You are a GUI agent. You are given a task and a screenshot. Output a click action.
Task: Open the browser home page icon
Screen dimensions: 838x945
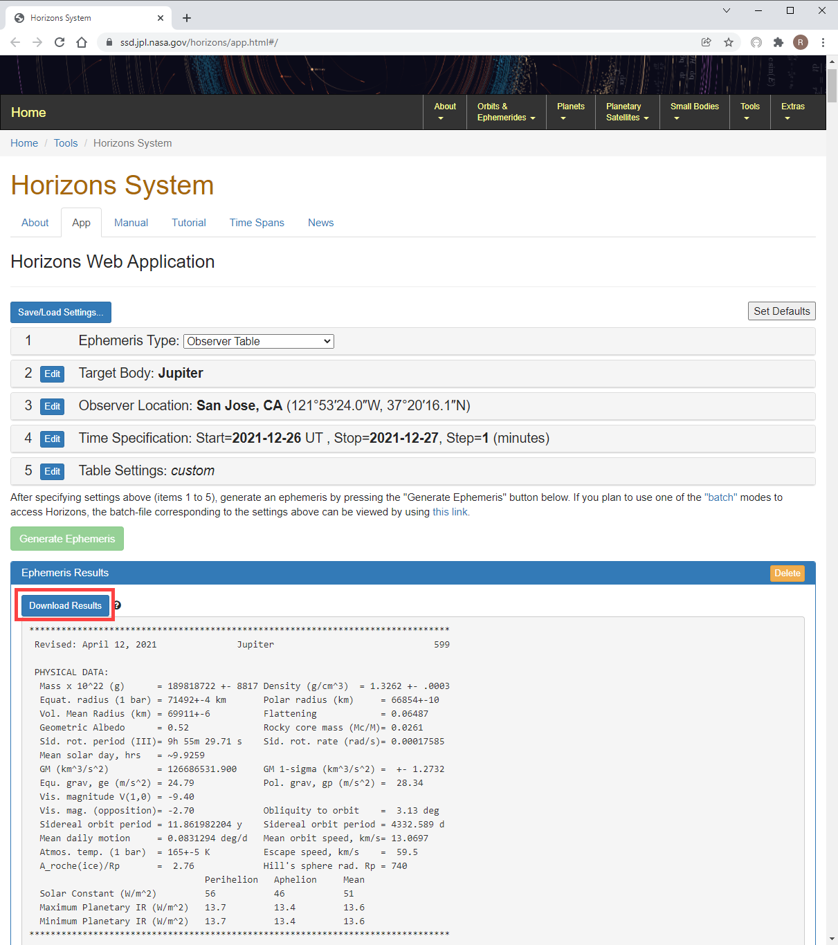point(82,42)
